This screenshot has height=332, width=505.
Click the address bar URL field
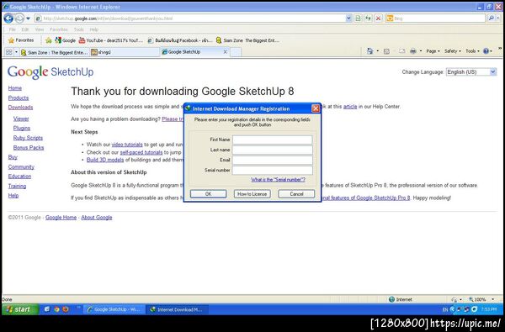(190, 18)
